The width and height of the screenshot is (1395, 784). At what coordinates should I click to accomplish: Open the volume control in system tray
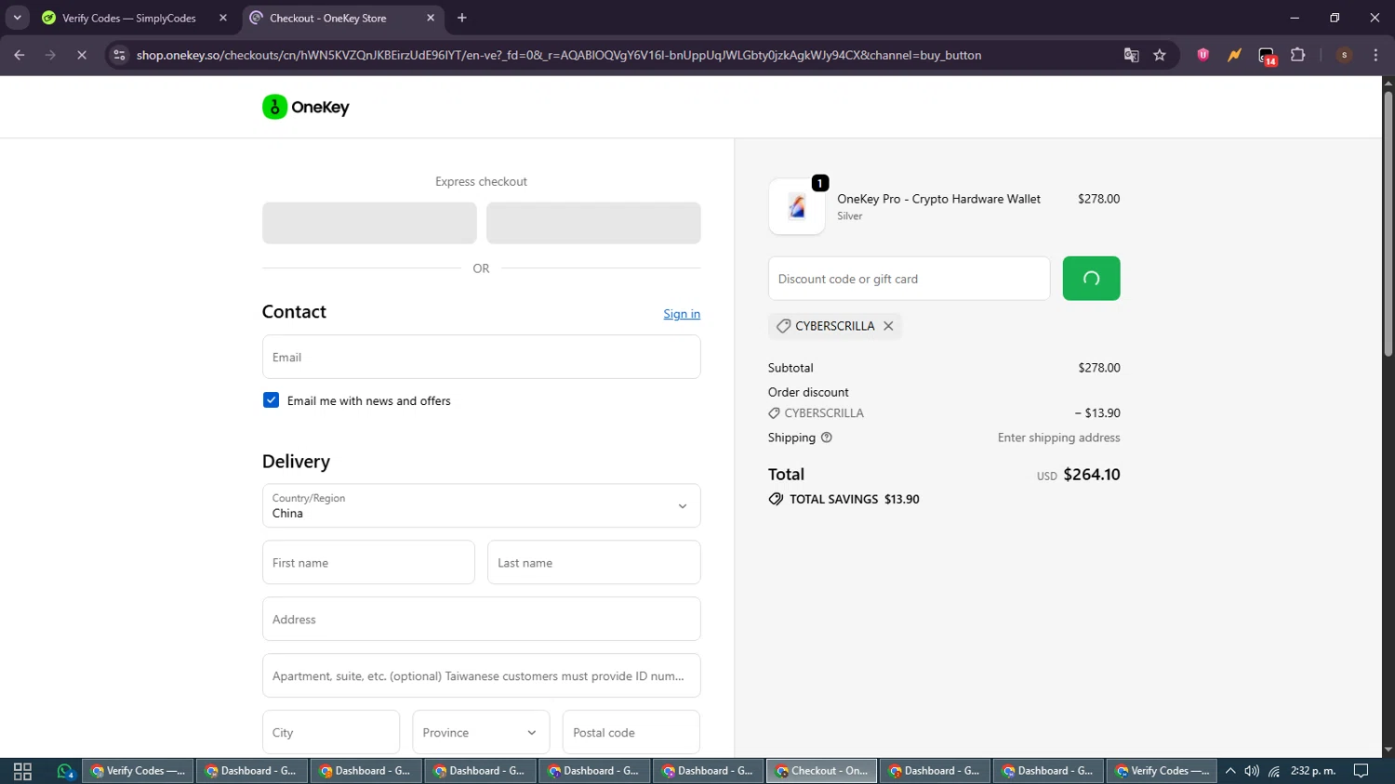pos(1252,771)
